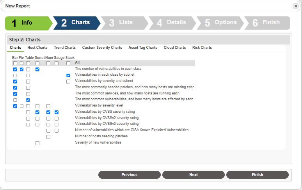Check the All row Pie checkbox

[21, 63]
